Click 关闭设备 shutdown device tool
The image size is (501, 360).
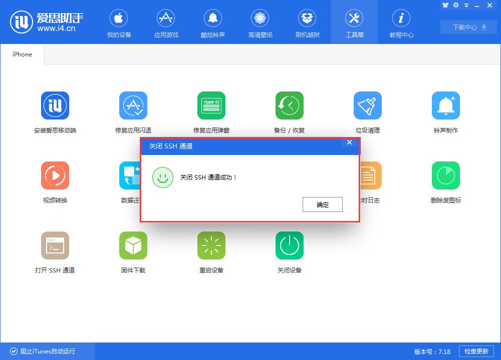(289, 252)
